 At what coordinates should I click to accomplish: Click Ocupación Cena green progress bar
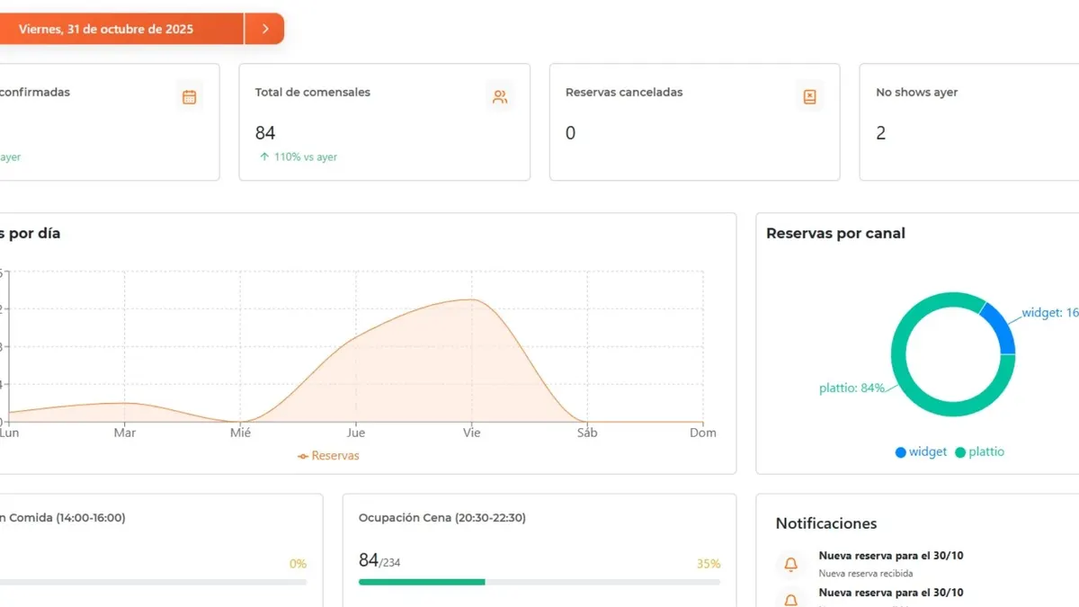point(422,582)
